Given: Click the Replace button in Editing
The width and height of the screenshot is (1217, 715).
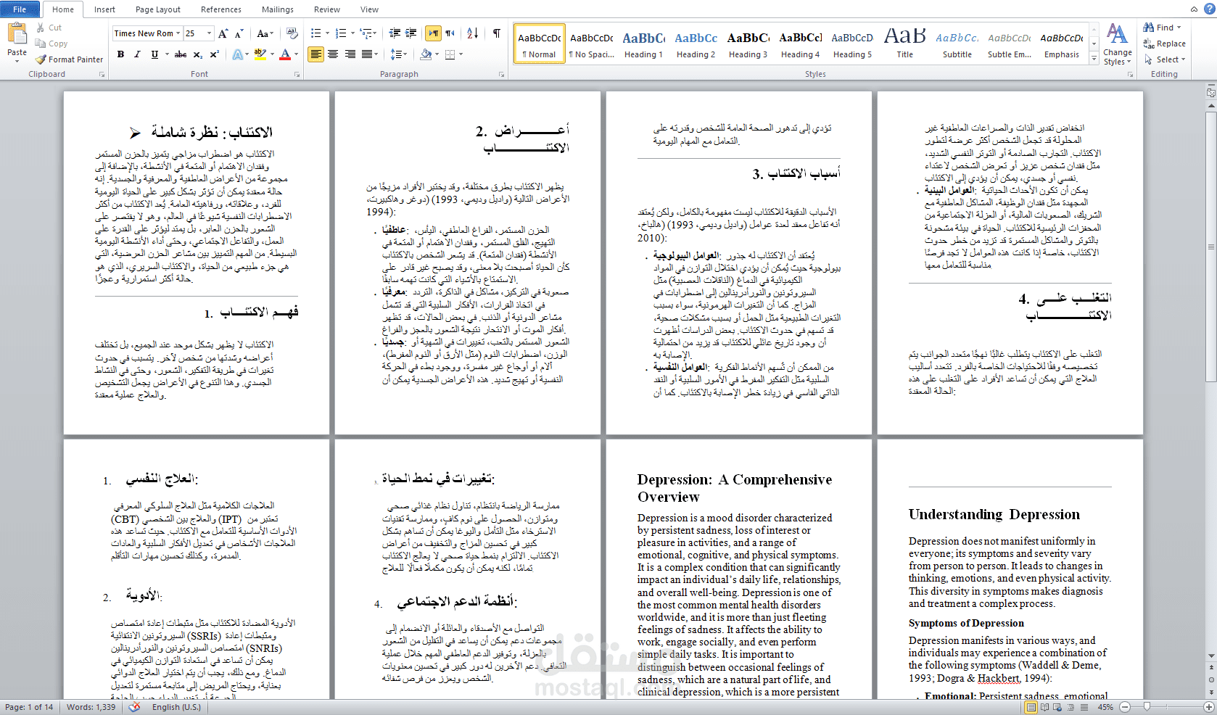Looking at the screenshot, I should tap(1165, 44).
